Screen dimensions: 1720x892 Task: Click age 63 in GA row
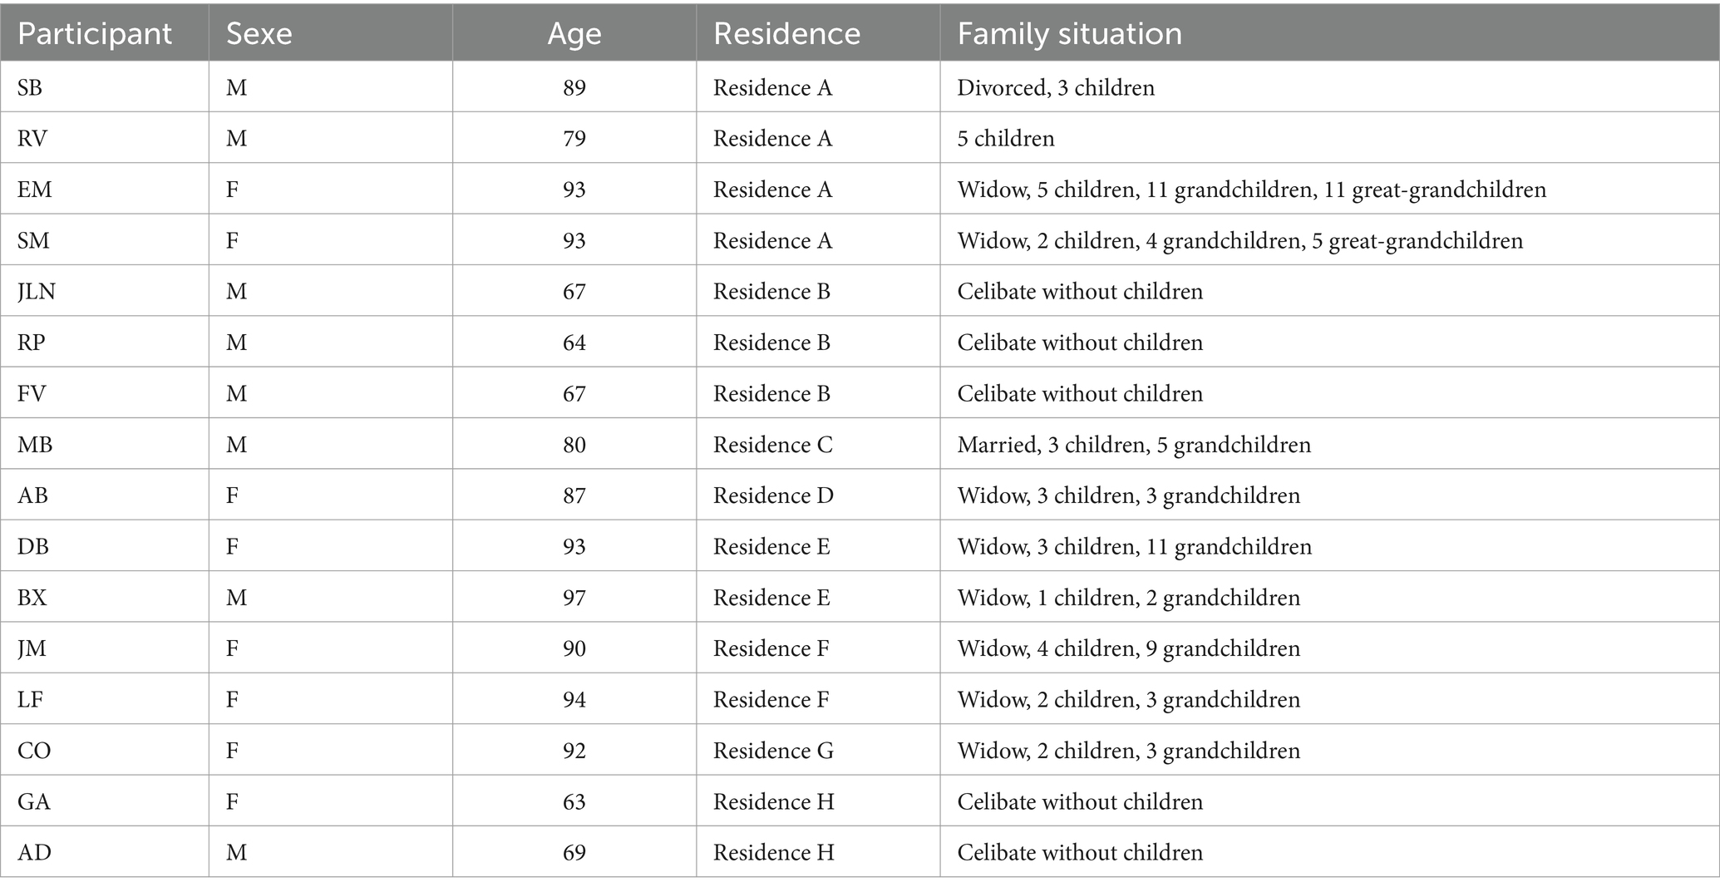574,802
